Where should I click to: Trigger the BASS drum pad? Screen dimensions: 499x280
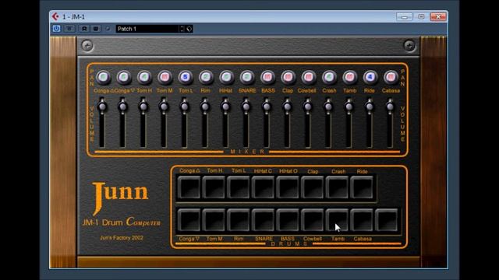(288, 219)
